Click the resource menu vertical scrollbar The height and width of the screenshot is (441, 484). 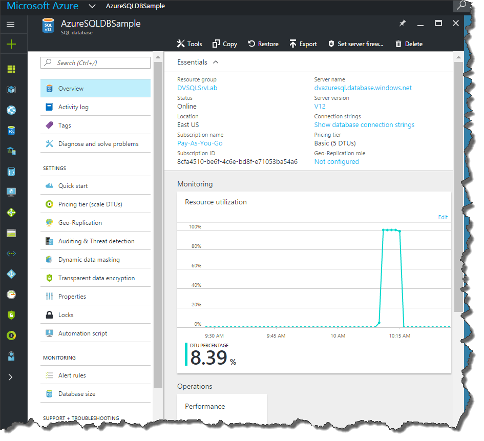[x=158, y=225]
